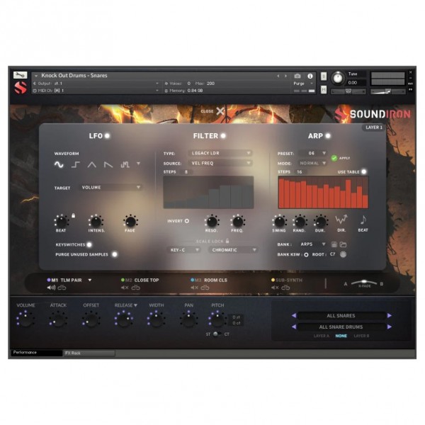The height and width of the screenshot is (425, 425).
Task: Unmute M2 Close Top speaker icon
Action: (125, 288)
